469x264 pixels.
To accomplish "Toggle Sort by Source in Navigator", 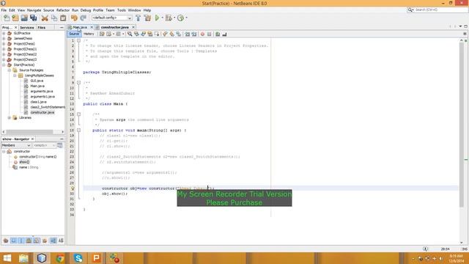I will tap(61, 241).
